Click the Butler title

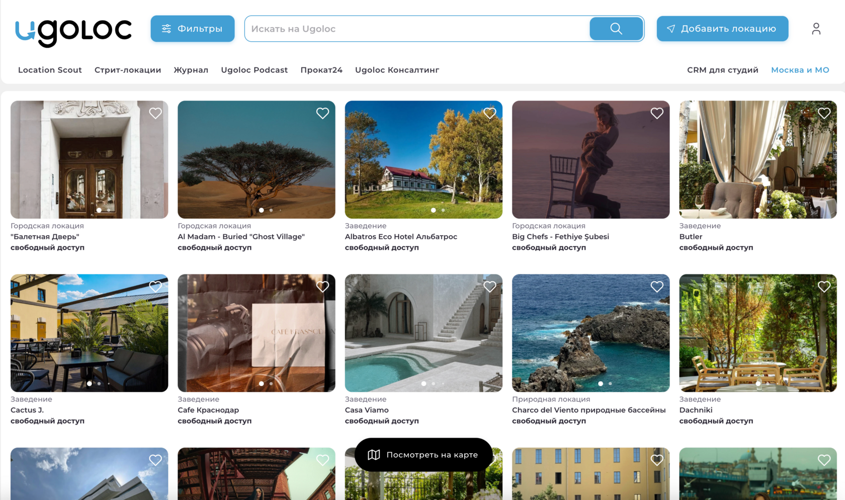(x=691, y=237)
